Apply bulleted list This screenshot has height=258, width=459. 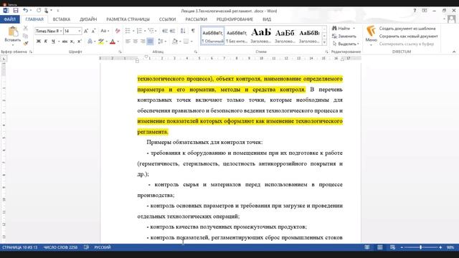[128, 31]
